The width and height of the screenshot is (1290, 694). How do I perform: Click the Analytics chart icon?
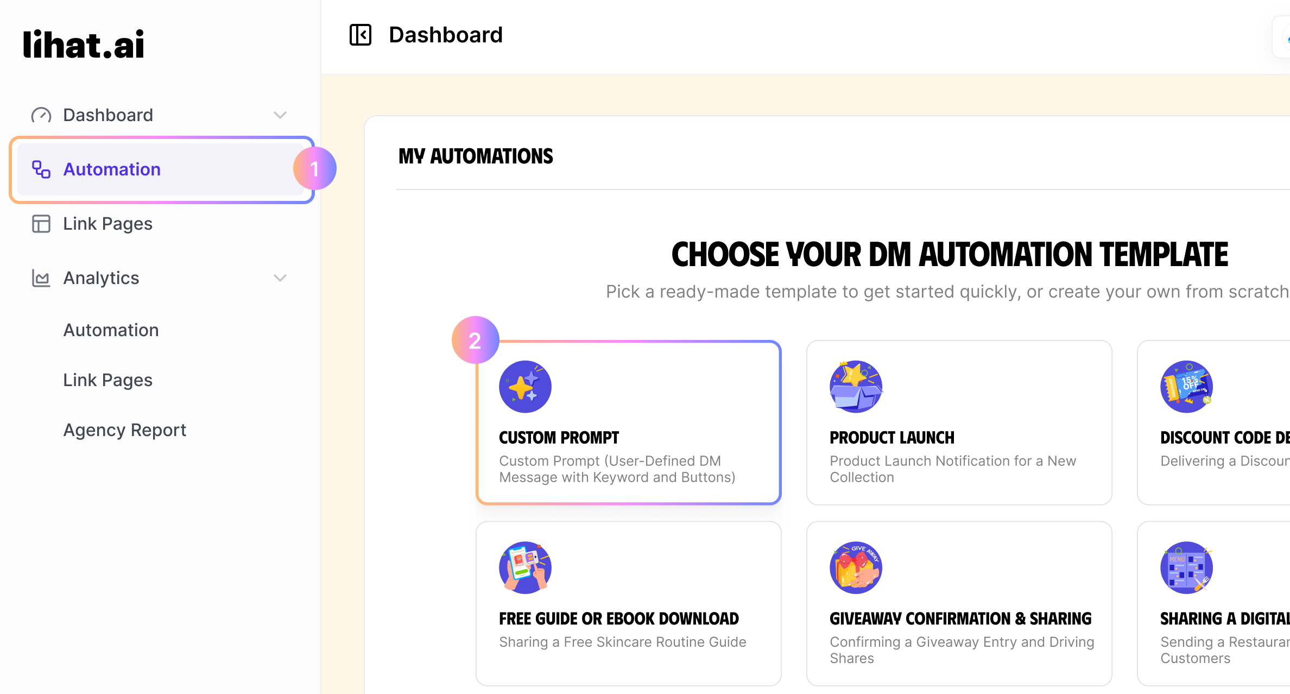[41, 278]
